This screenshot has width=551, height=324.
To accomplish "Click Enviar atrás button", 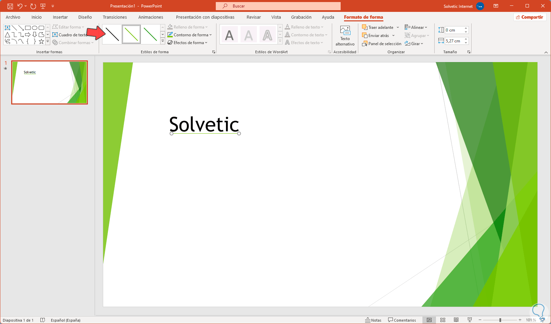I will click(376, 35).
